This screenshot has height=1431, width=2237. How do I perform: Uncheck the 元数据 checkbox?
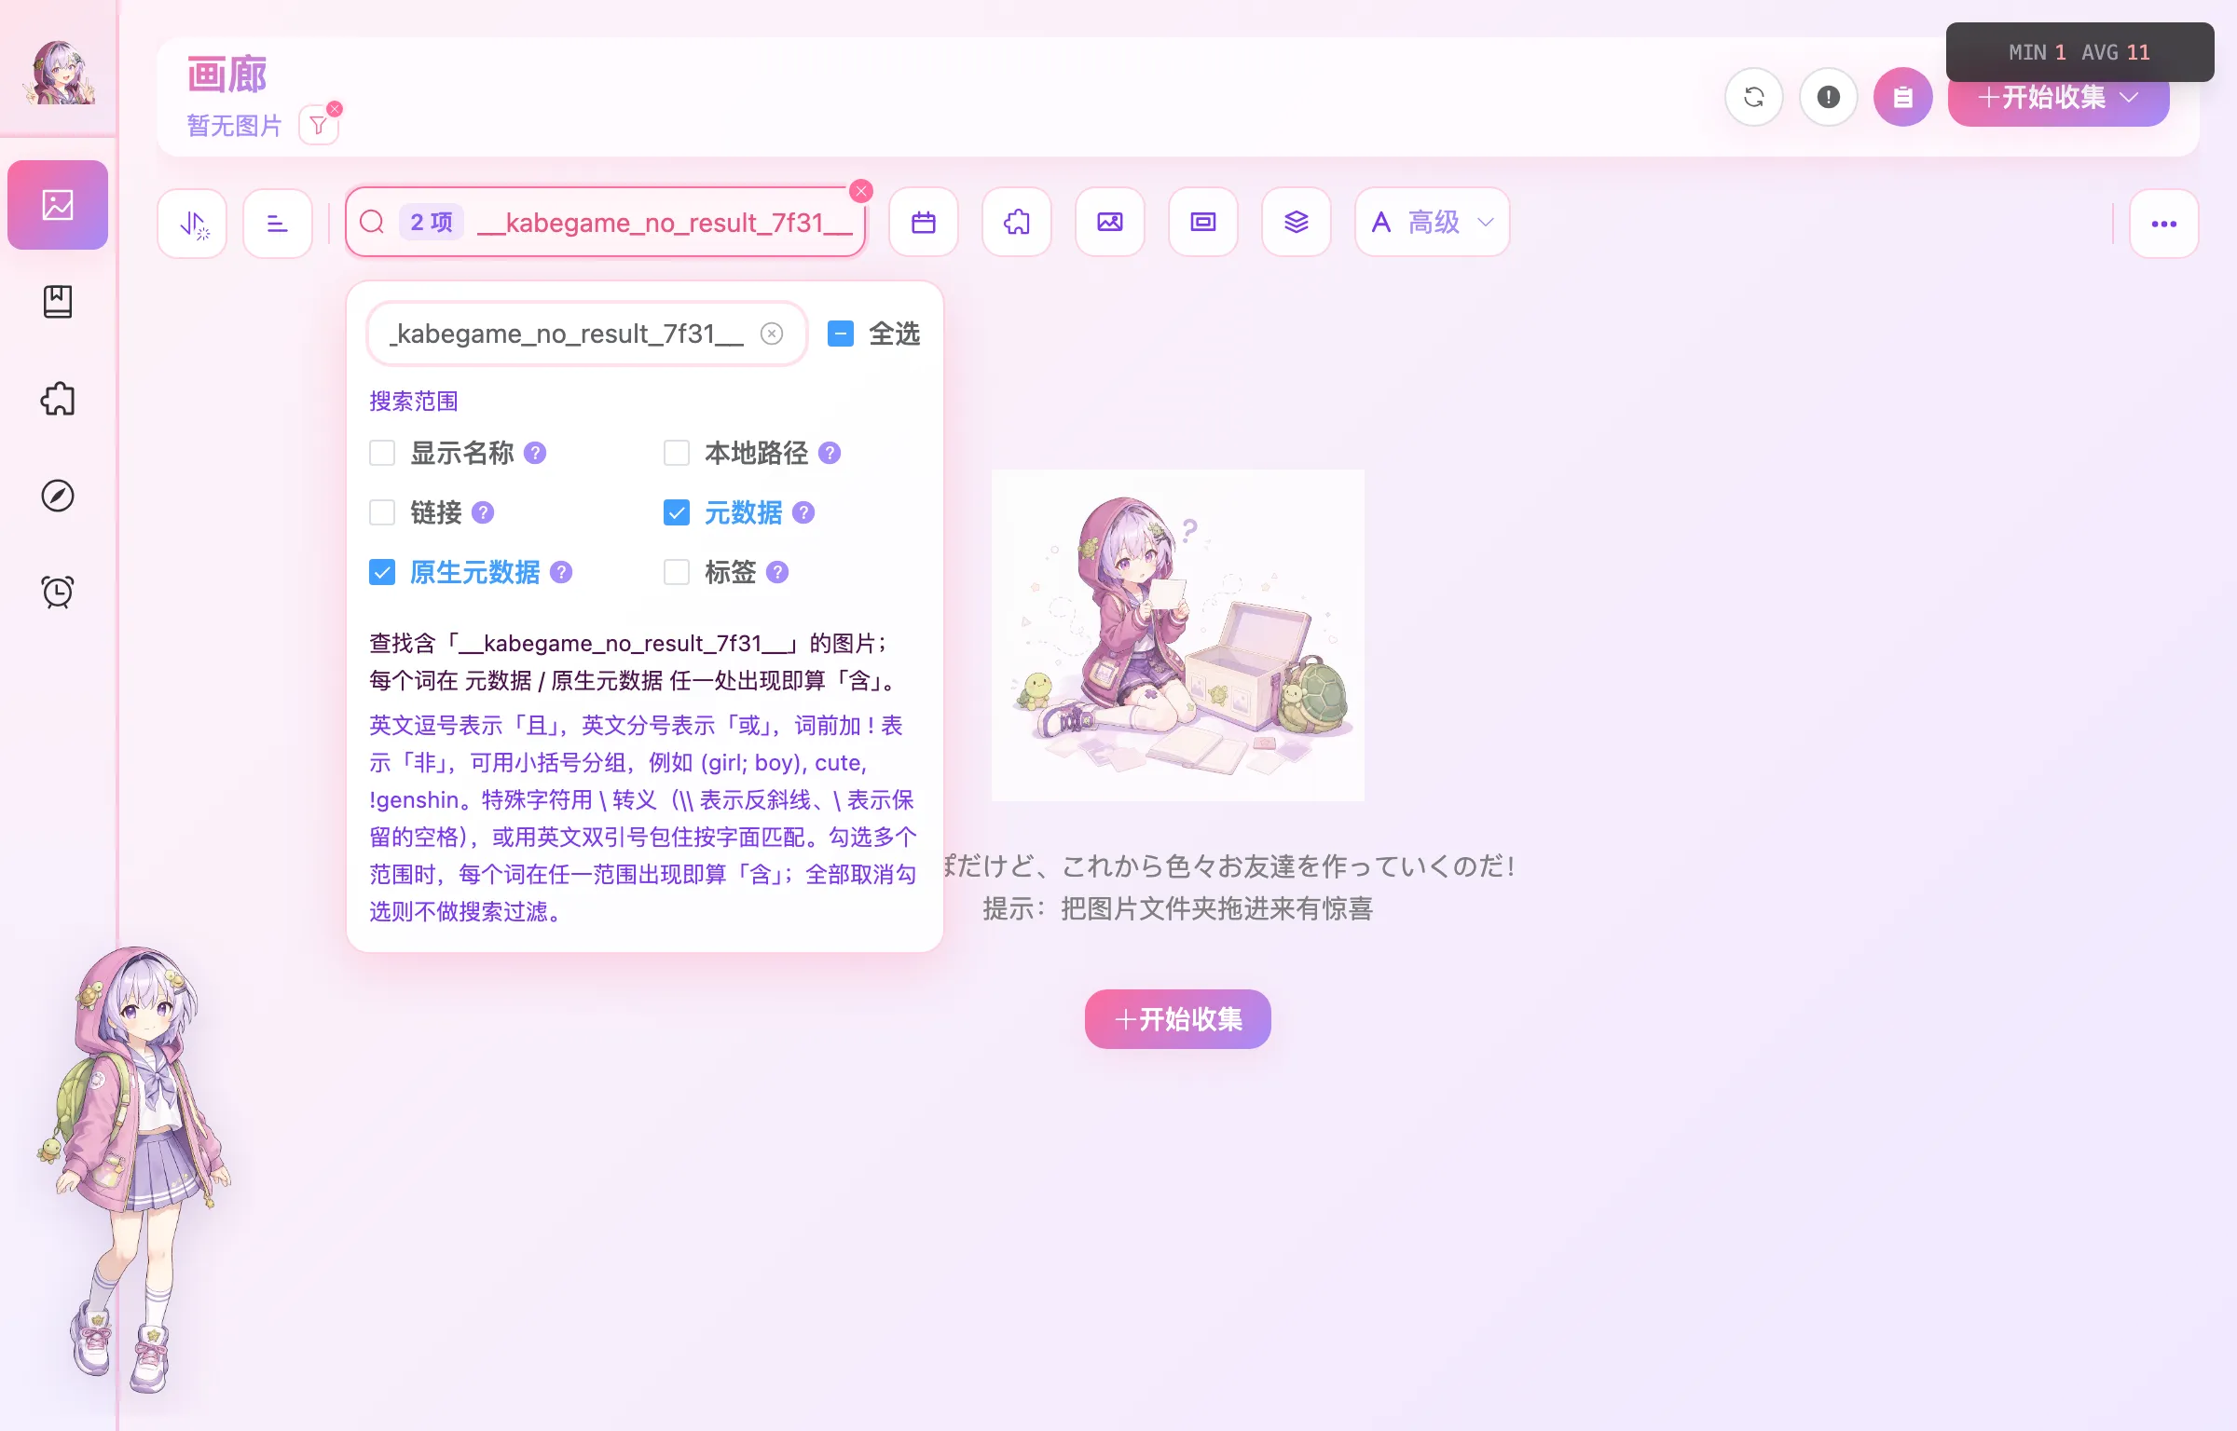(677, 512)
